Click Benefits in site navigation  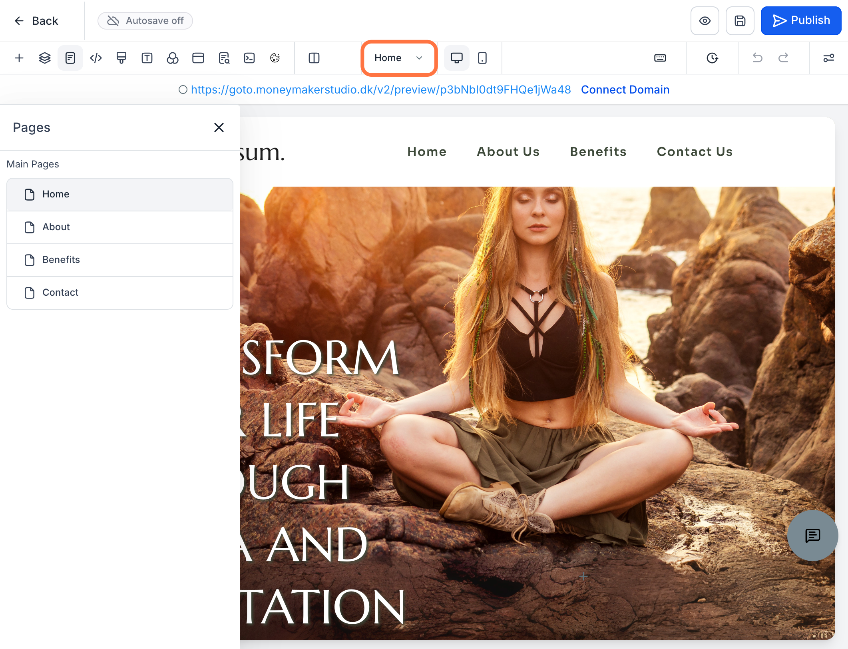pos(598,152)
